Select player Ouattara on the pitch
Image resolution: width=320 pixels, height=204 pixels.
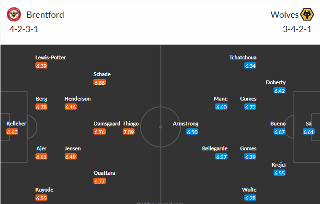104,173
